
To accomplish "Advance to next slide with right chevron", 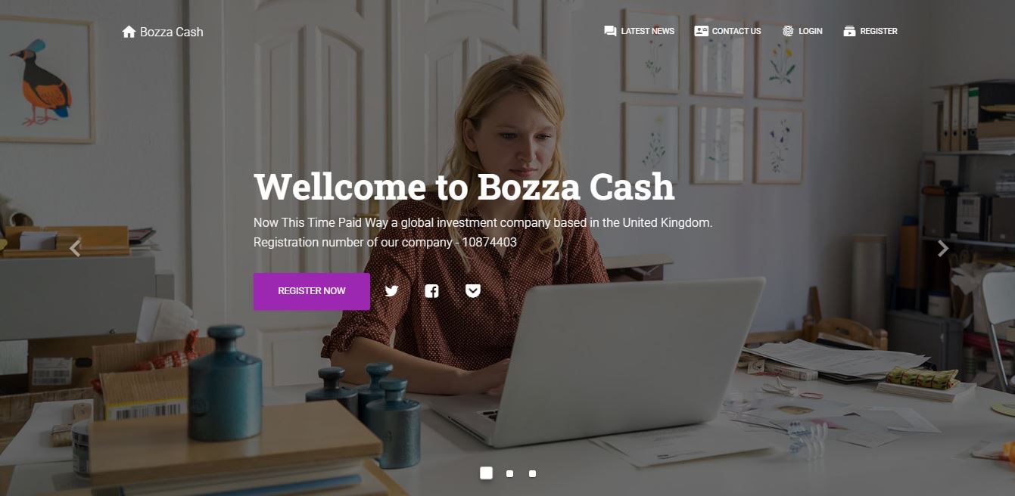I will [x=943, y=248].
